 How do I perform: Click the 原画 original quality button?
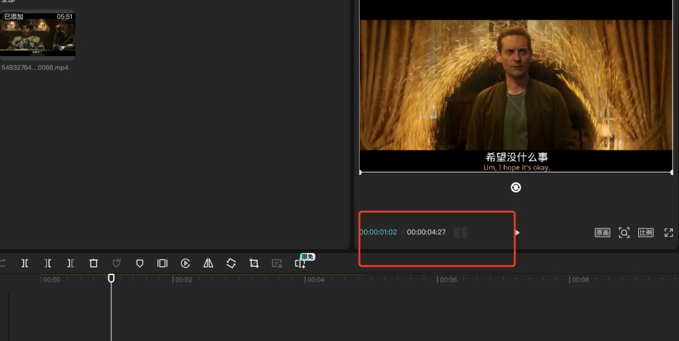click(602, 233)
